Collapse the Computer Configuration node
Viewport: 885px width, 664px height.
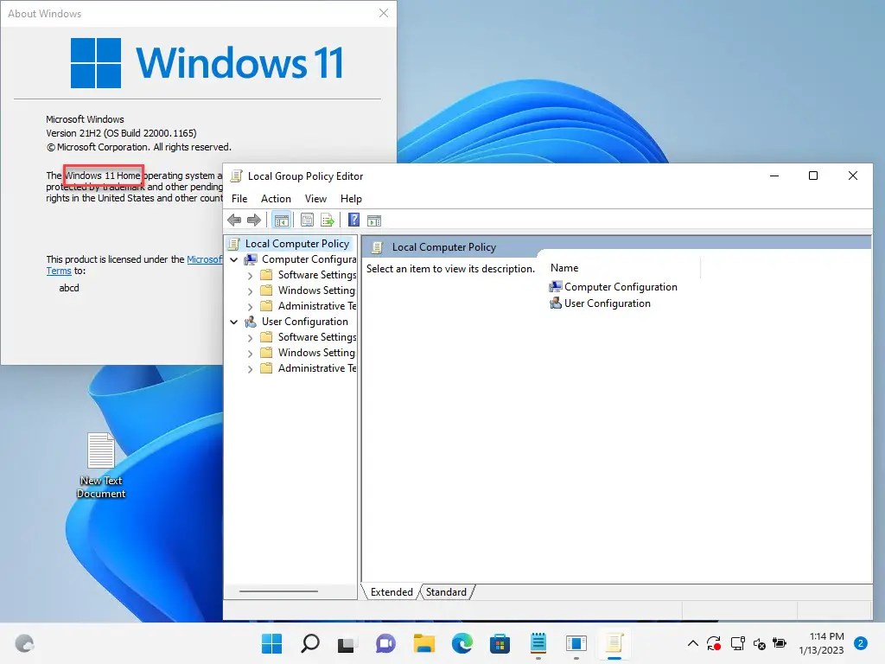[233, 259]
